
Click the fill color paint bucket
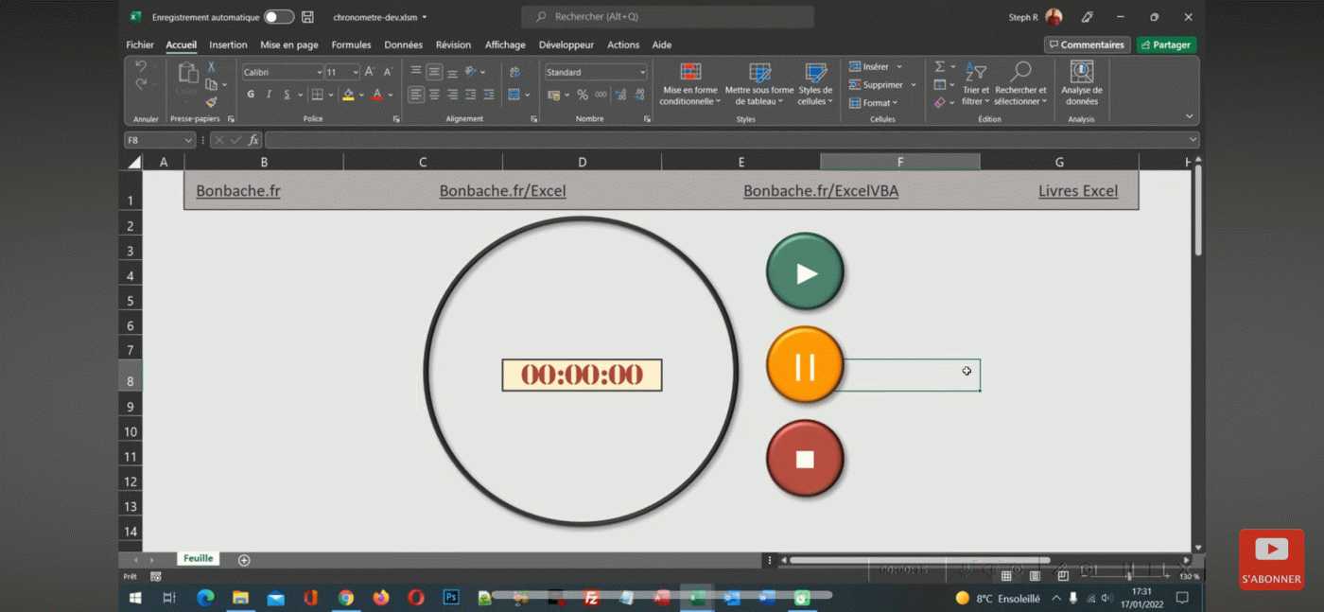click(x=347, y=95)
